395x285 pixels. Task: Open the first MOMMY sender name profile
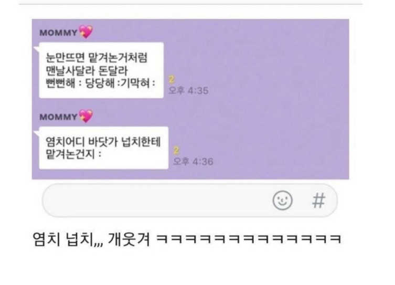58,33
